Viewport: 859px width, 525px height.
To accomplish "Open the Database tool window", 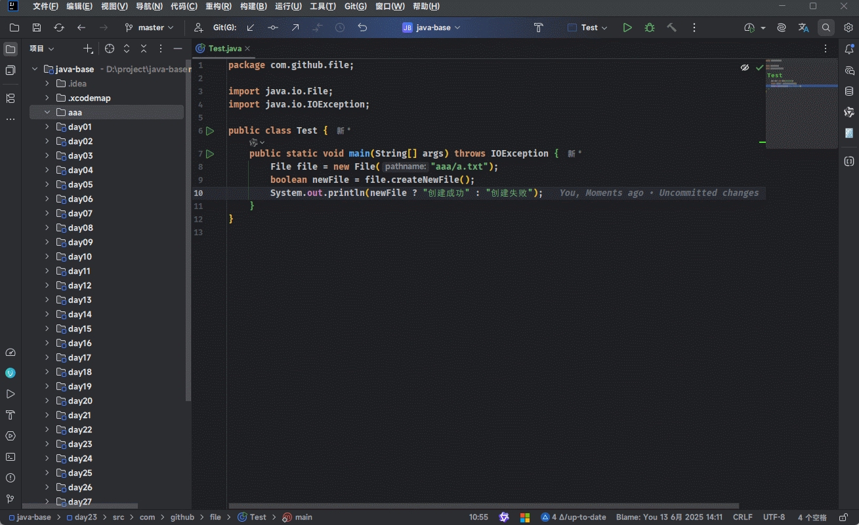I will pos(849,91).
